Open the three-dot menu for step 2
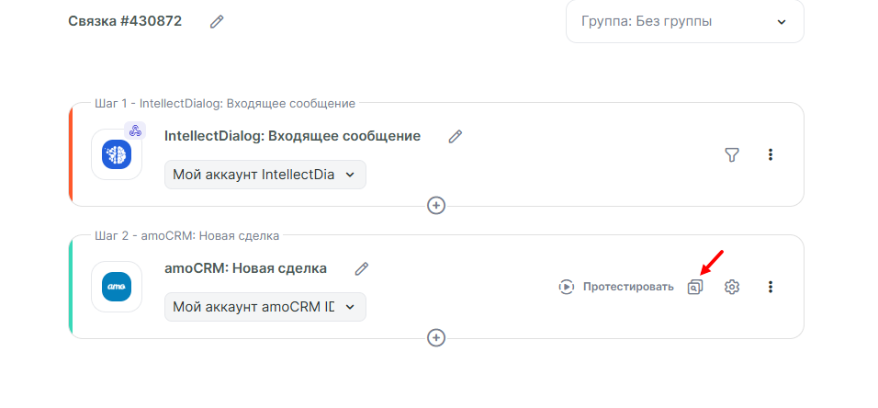Viewport: 878px width, 408px height. (771, 287)
